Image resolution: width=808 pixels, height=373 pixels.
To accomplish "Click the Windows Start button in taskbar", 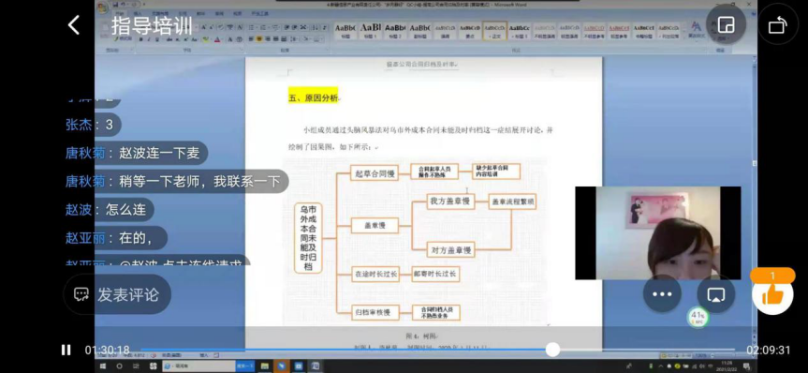I will coord(103,366).
